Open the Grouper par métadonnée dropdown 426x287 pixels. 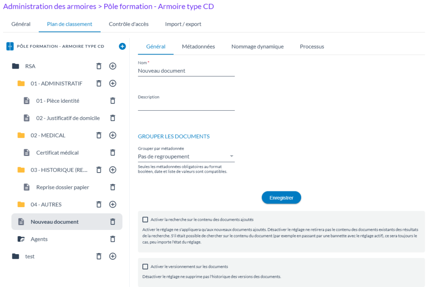pos(186,157)
